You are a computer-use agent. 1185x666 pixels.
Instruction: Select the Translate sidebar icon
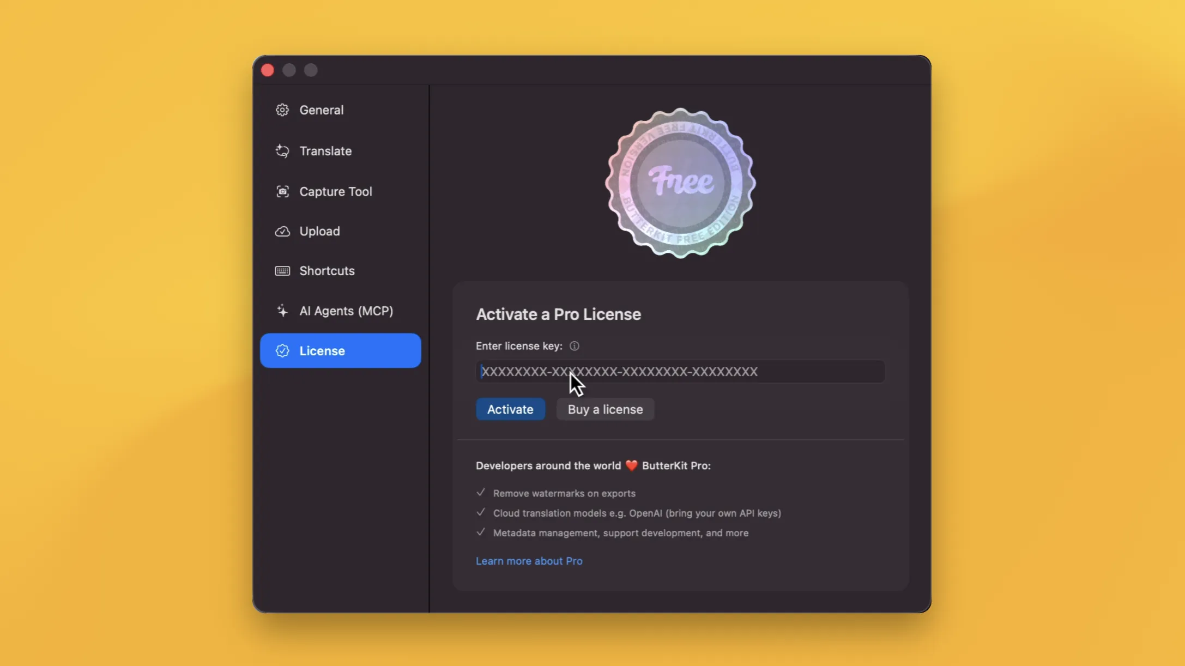pos(282,151)
